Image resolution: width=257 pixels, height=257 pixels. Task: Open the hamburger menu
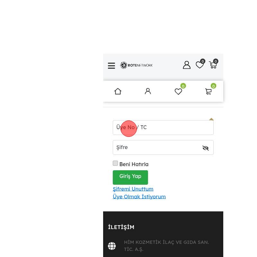pyautogui.click(x=111, y=66)
